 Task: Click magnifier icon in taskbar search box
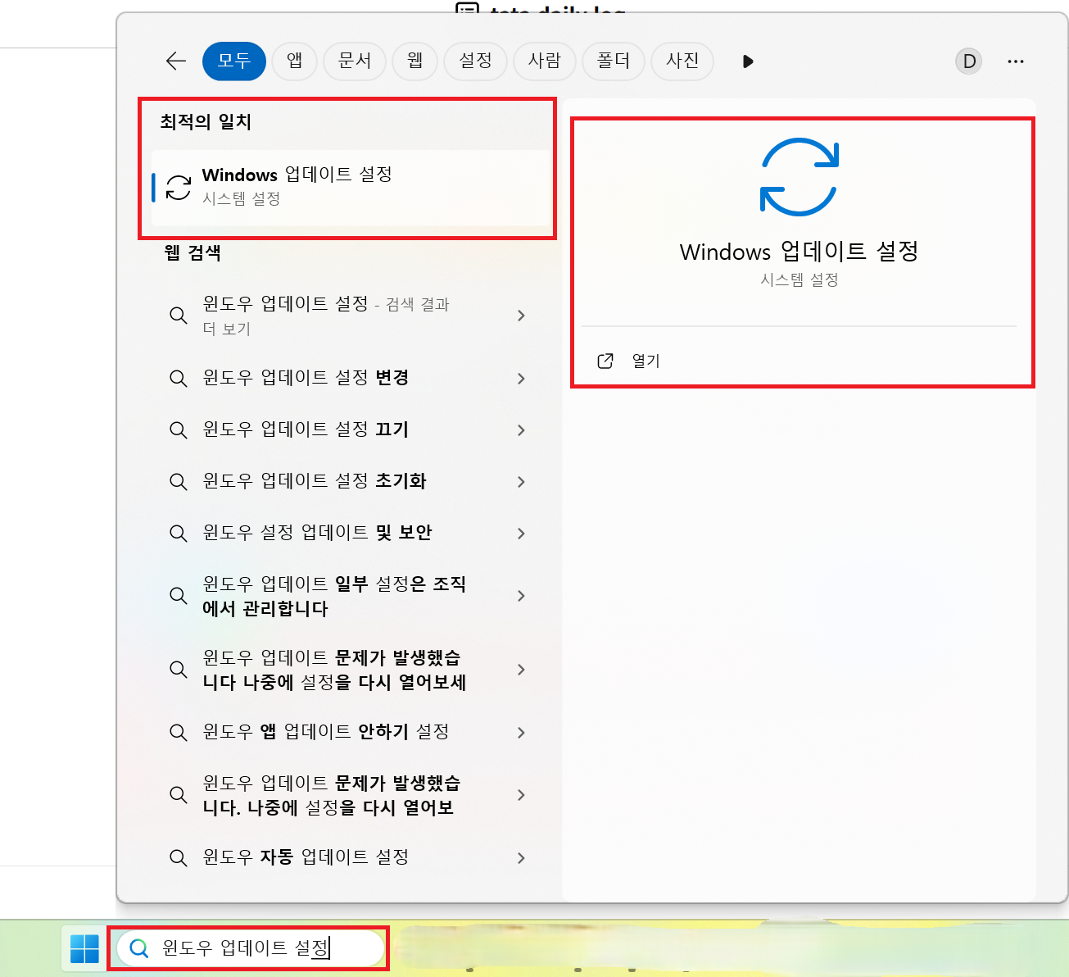pos(139,948)
